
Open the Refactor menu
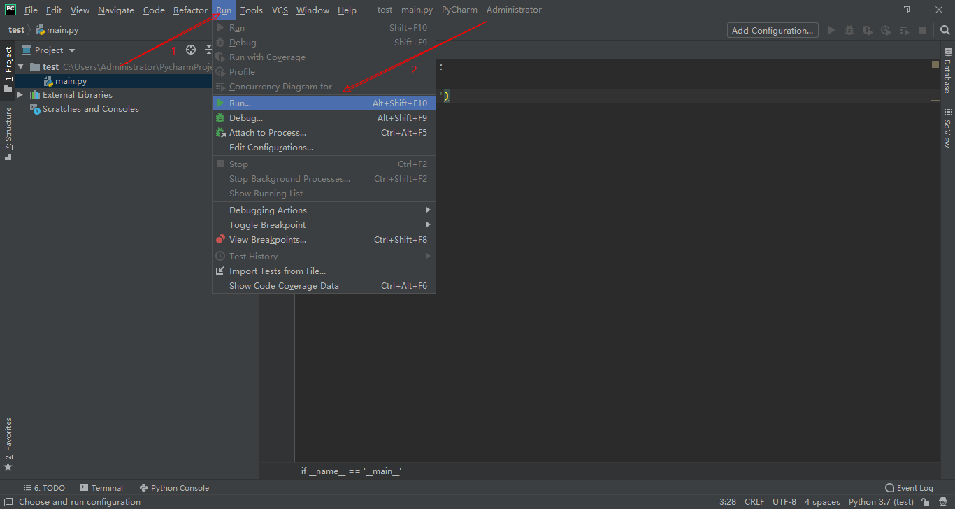190,10
